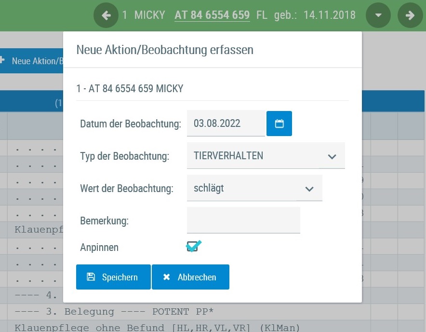Open animal ID link AT 84 6554 659
Screen dimensions: 426x332
[x=212, y=15]
